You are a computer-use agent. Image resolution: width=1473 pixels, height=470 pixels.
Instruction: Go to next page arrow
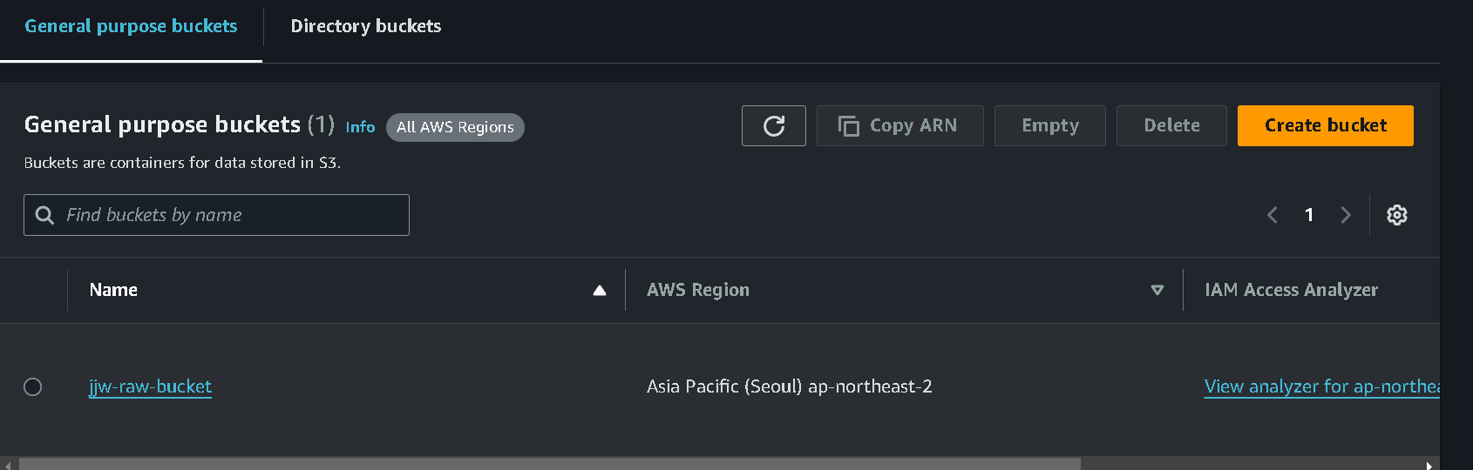[1346, 215]
